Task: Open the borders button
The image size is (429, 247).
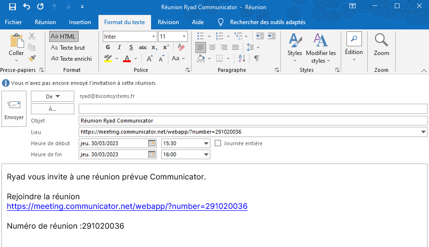Action: 219,58
